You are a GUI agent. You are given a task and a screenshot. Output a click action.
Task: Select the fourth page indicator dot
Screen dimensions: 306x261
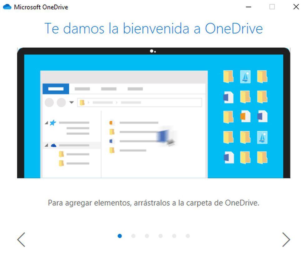tap(160, 236)
